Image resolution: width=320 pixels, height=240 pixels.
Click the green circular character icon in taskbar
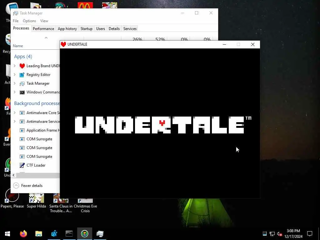(x=84, y=234)
